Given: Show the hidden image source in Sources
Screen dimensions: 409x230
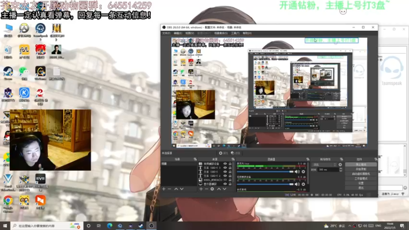Looking at the screenshot, I should tap(225, 180).
